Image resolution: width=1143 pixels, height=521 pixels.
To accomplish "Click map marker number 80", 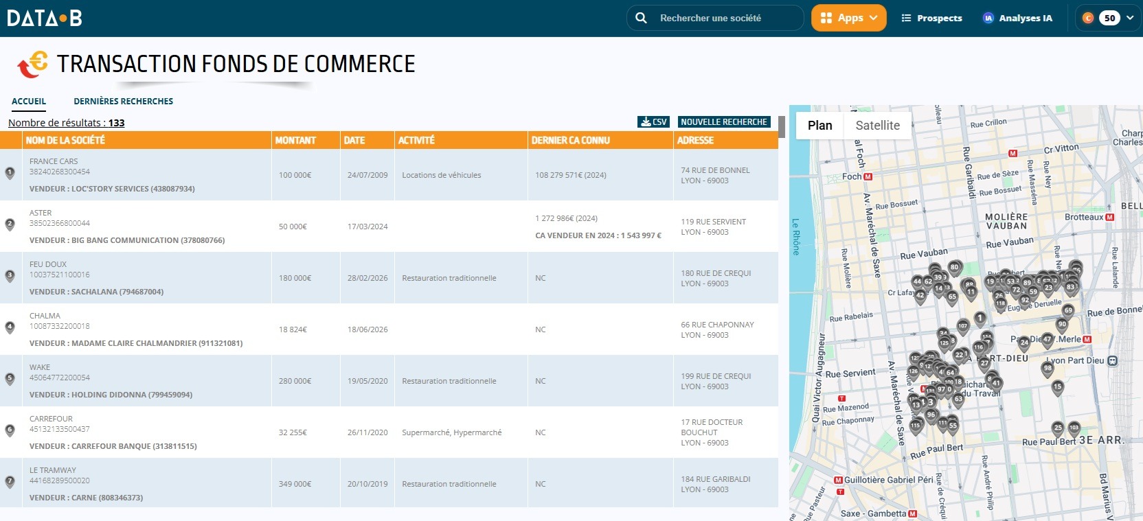I will point(954,268).
